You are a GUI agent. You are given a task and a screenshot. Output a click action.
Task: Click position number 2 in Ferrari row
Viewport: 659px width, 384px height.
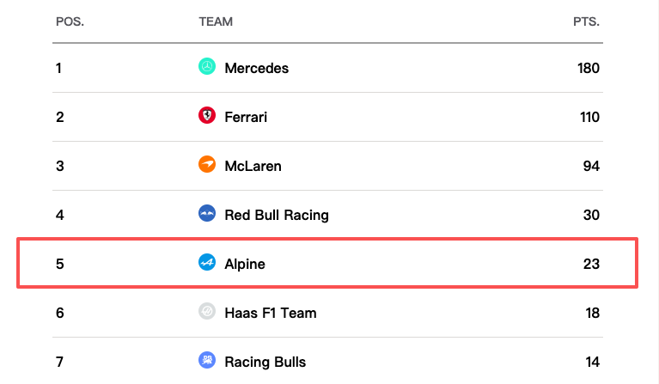coord(59,117)
